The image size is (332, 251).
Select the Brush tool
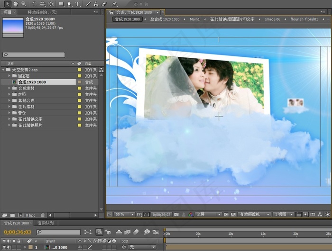point(88,4)
